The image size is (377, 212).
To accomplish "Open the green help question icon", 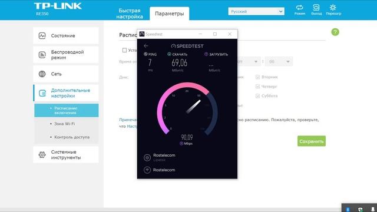I will tap(335, 32).
